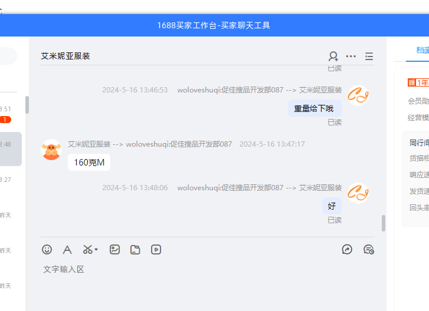Open dropdown arrow next to scissors icon
This screenshot has height=311, width=429.
tap(96, 250)
